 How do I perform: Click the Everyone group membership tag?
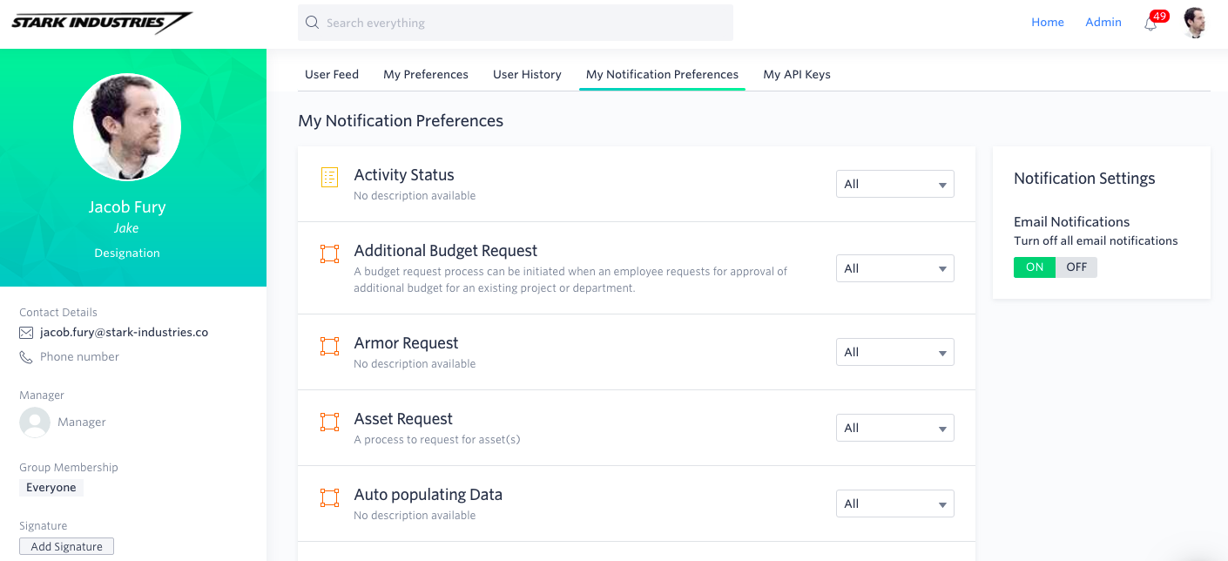[51, 488]
